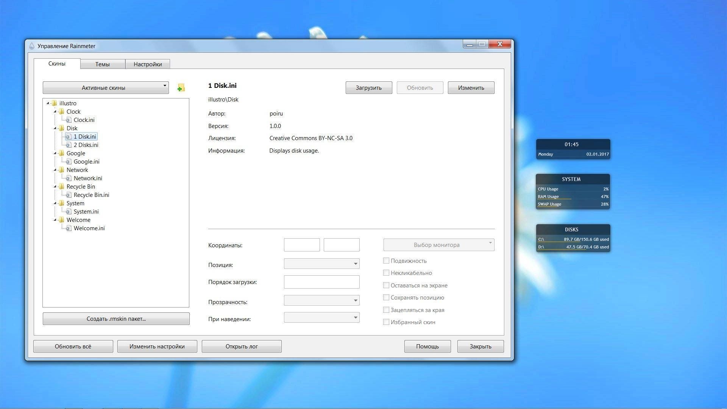
Task: Click the Google.ini file icon
Action: click(69, 161)
